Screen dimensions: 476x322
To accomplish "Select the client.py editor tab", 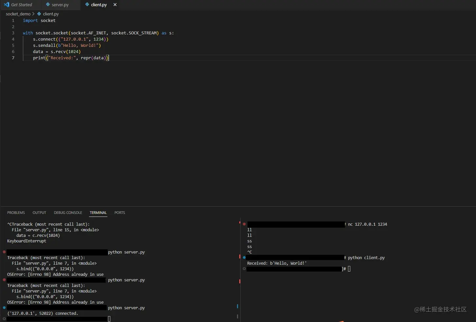I will pyautogui.click(x=99, y=5).
